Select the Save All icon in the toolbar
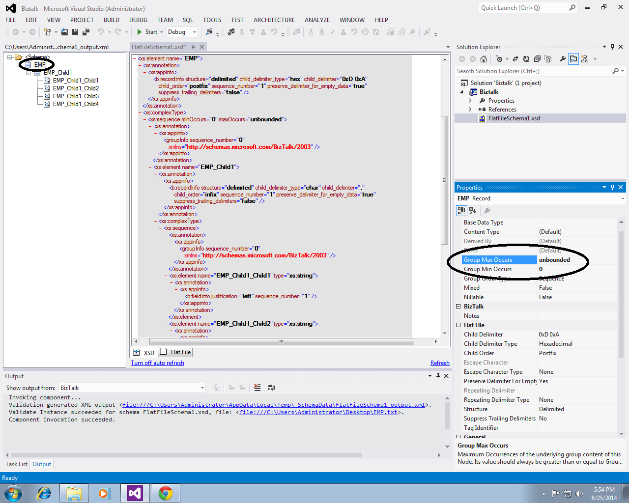629x503 pixels. click(87, 31)
